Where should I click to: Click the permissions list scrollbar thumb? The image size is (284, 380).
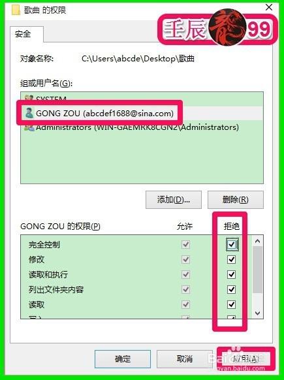258,270
